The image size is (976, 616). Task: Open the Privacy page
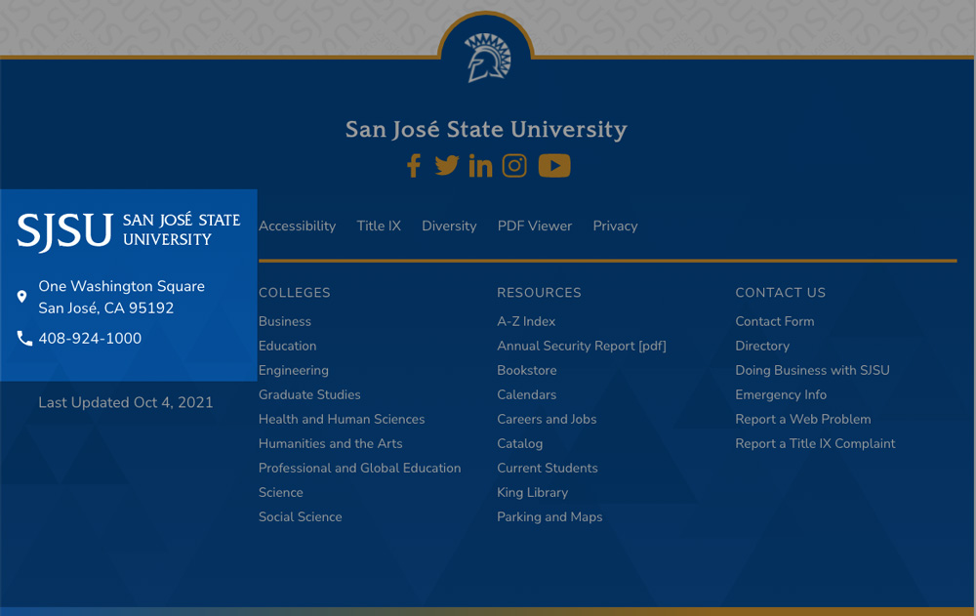[x=615, y=226]
